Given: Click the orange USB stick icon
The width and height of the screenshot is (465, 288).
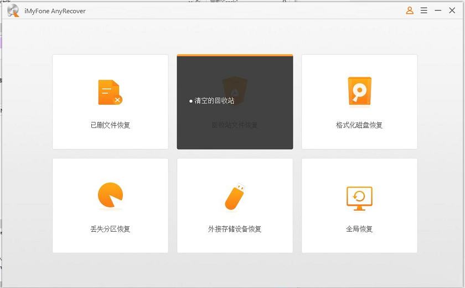Looking at the screenshot, I should tap(235, 197).
